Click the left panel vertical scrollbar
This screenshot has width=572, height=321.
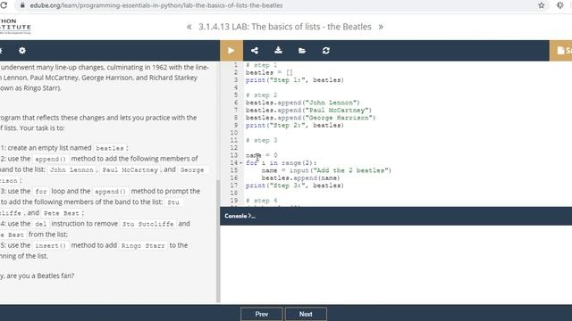[x=218, y=241]
